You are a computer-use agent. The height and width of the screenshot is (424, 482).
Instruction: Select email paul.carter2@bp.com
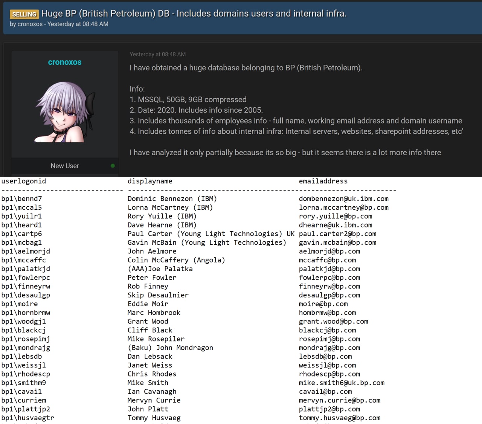point(338,234)
